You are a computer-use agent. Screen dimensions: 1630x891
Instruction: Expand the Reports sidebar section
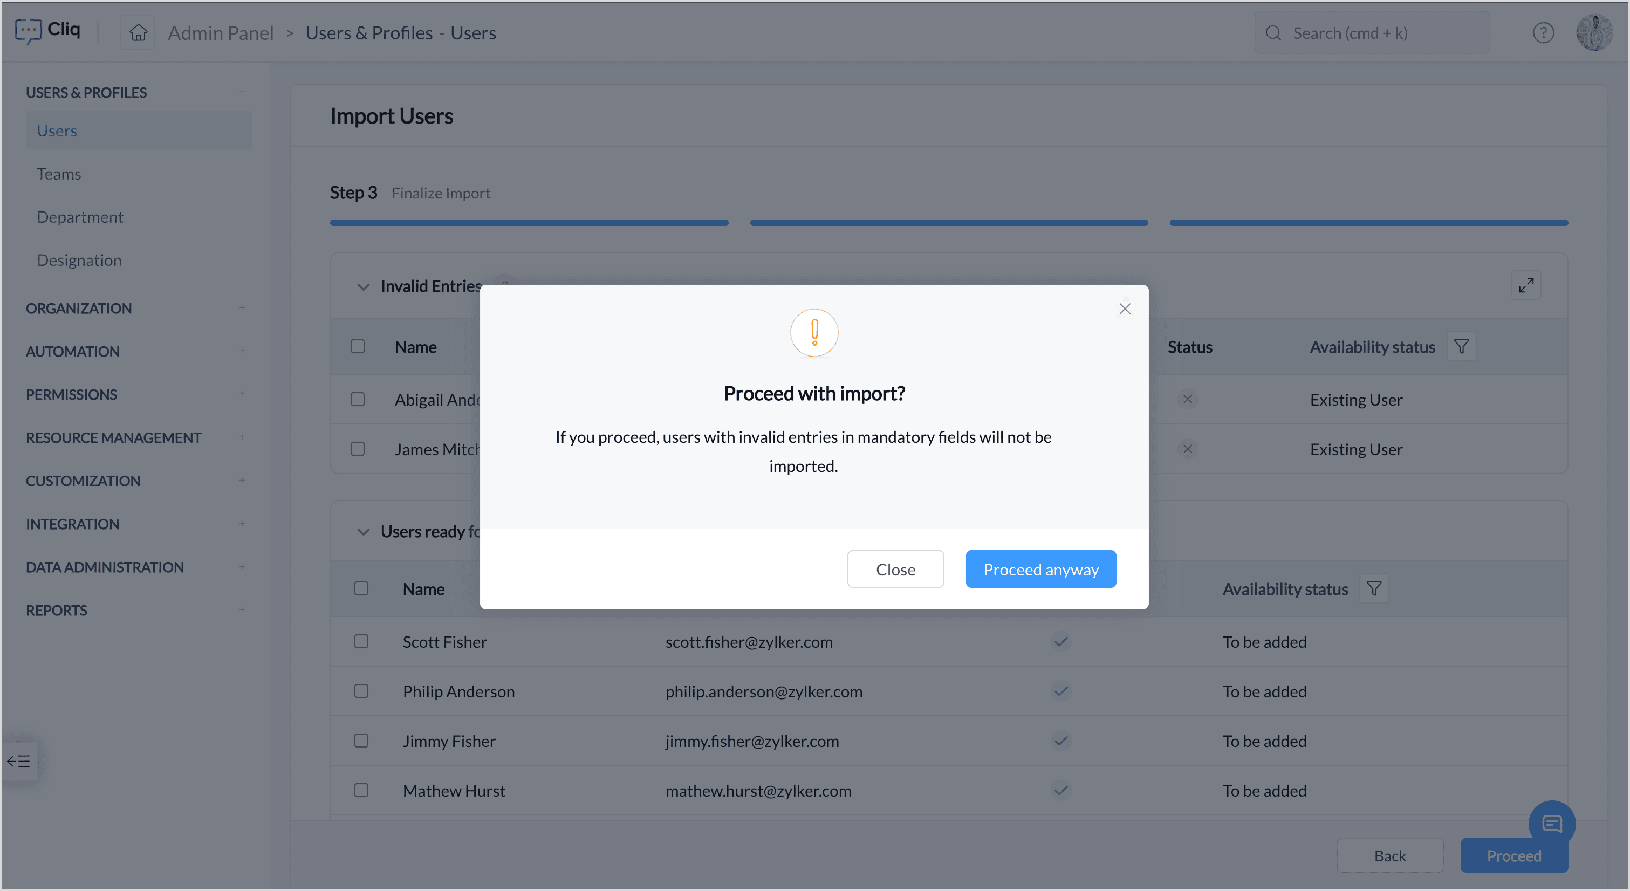[242, 610]
